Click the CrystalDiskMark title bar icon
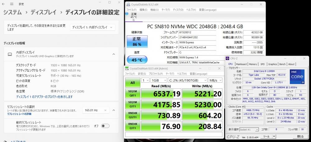This screenshot has width=311, height=142. (x=127, y=69)
